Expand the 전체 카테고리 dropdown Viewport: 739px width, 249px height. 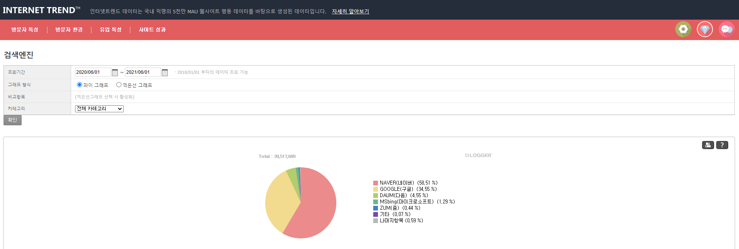pyautogui.click(x=99, y=109)
